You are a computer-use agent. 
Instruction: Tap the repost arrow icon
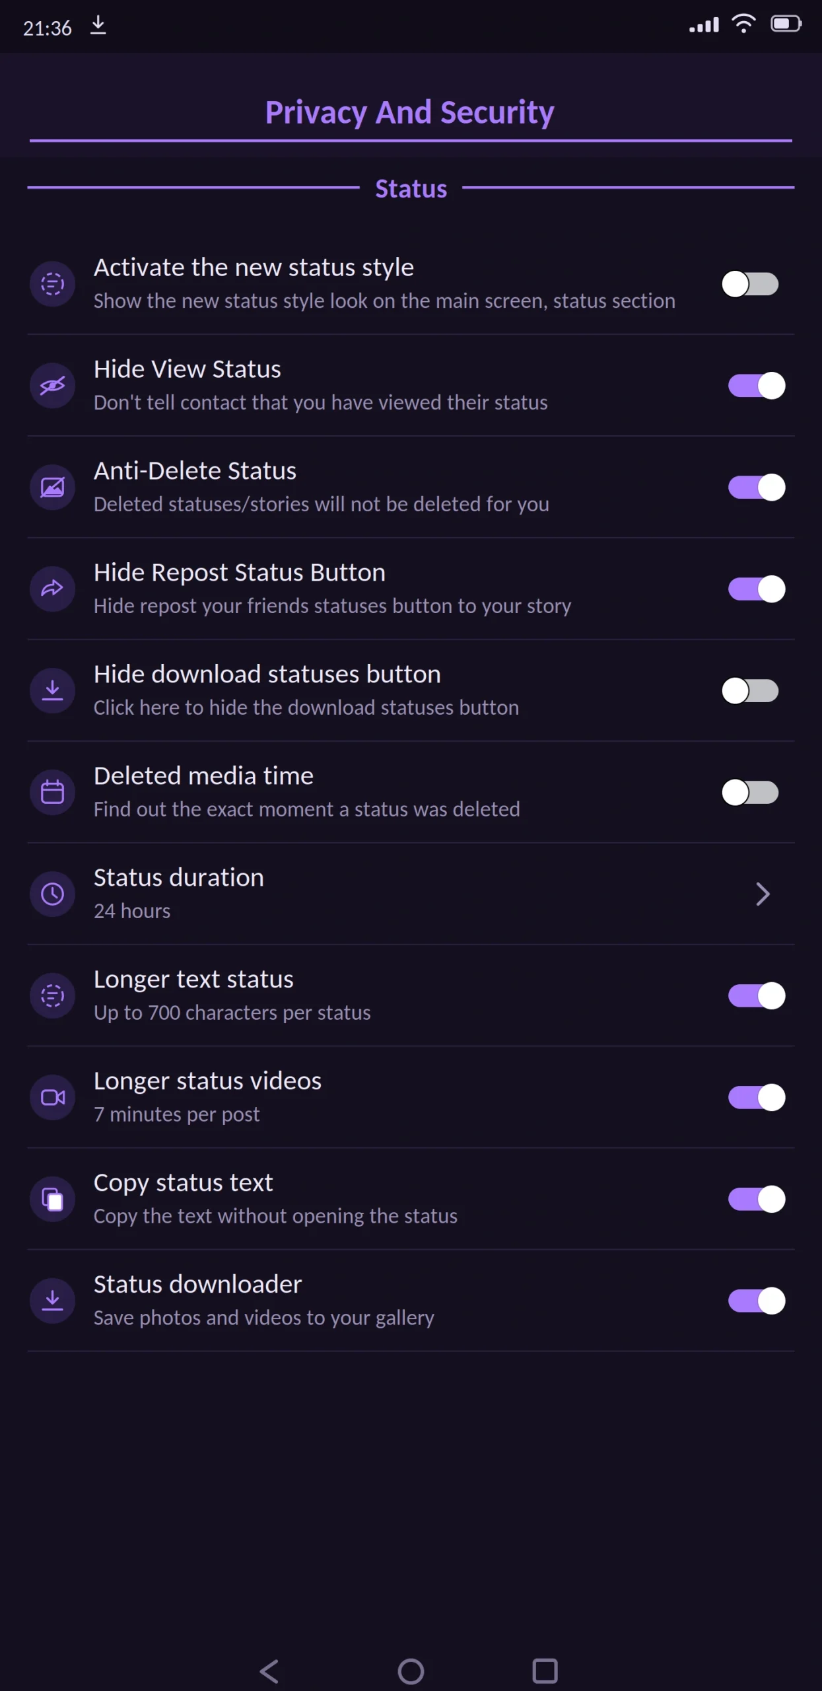coord(52,589)
